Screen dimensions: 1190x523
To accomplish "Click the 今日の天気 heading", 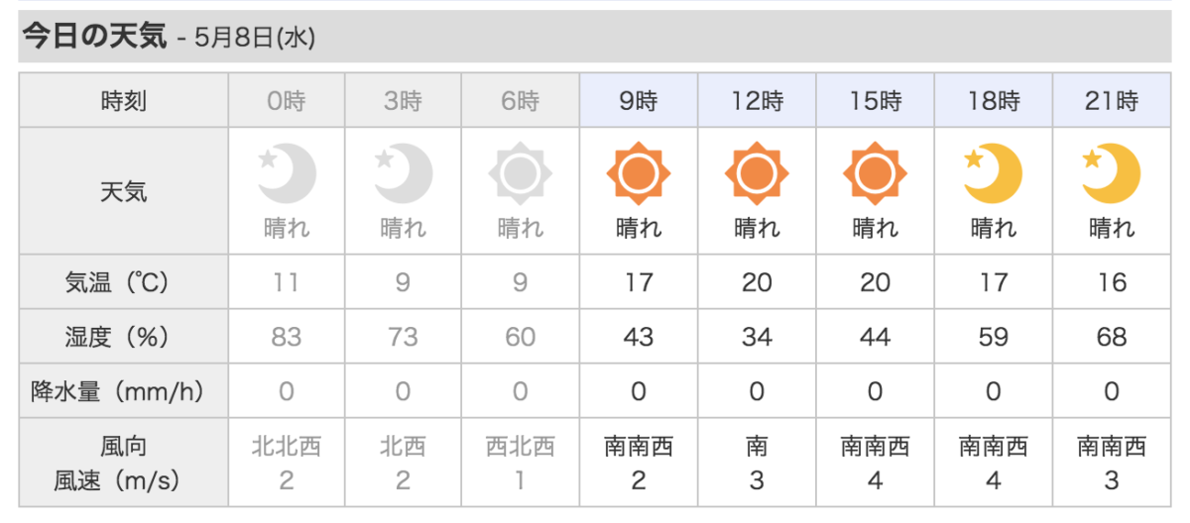I will (x=95, y=37).
